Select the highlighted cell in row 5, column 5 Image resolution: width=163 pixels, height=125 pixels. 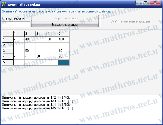click(63, 62)
